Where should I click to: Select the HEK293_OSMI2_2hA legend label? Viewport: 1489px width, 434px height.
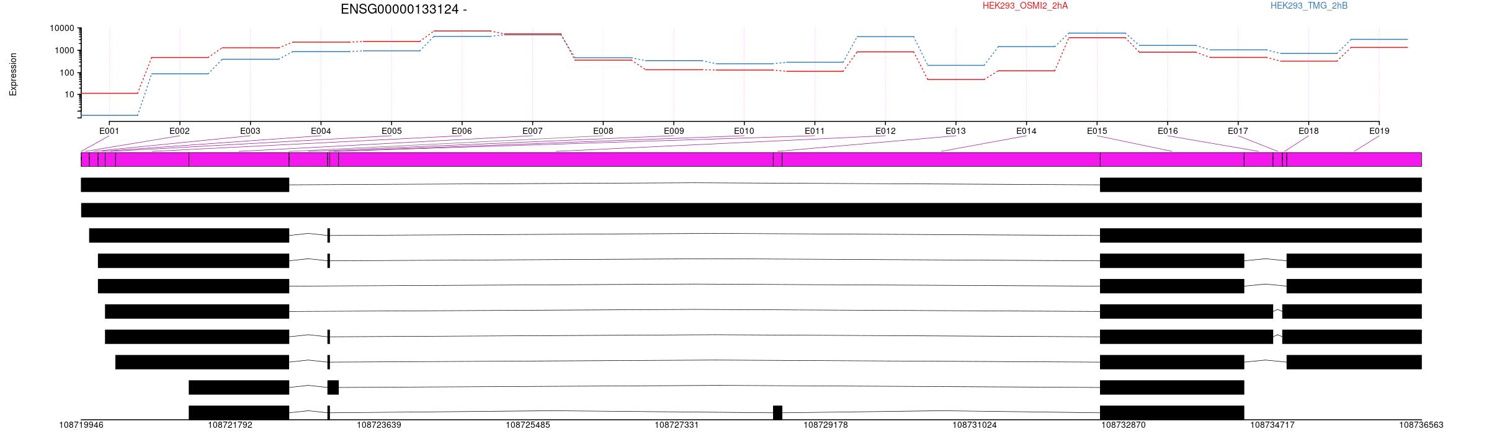click(1025, 6)
